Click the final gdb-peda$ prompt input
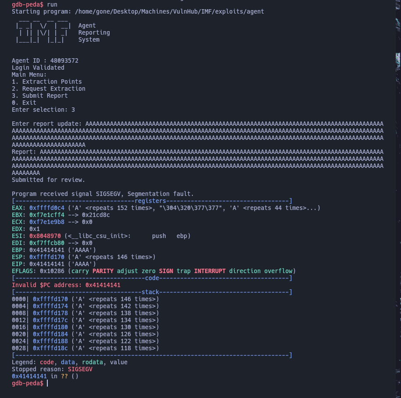The height and width of the screenshot is (398, 401). (x=48, y=383)
